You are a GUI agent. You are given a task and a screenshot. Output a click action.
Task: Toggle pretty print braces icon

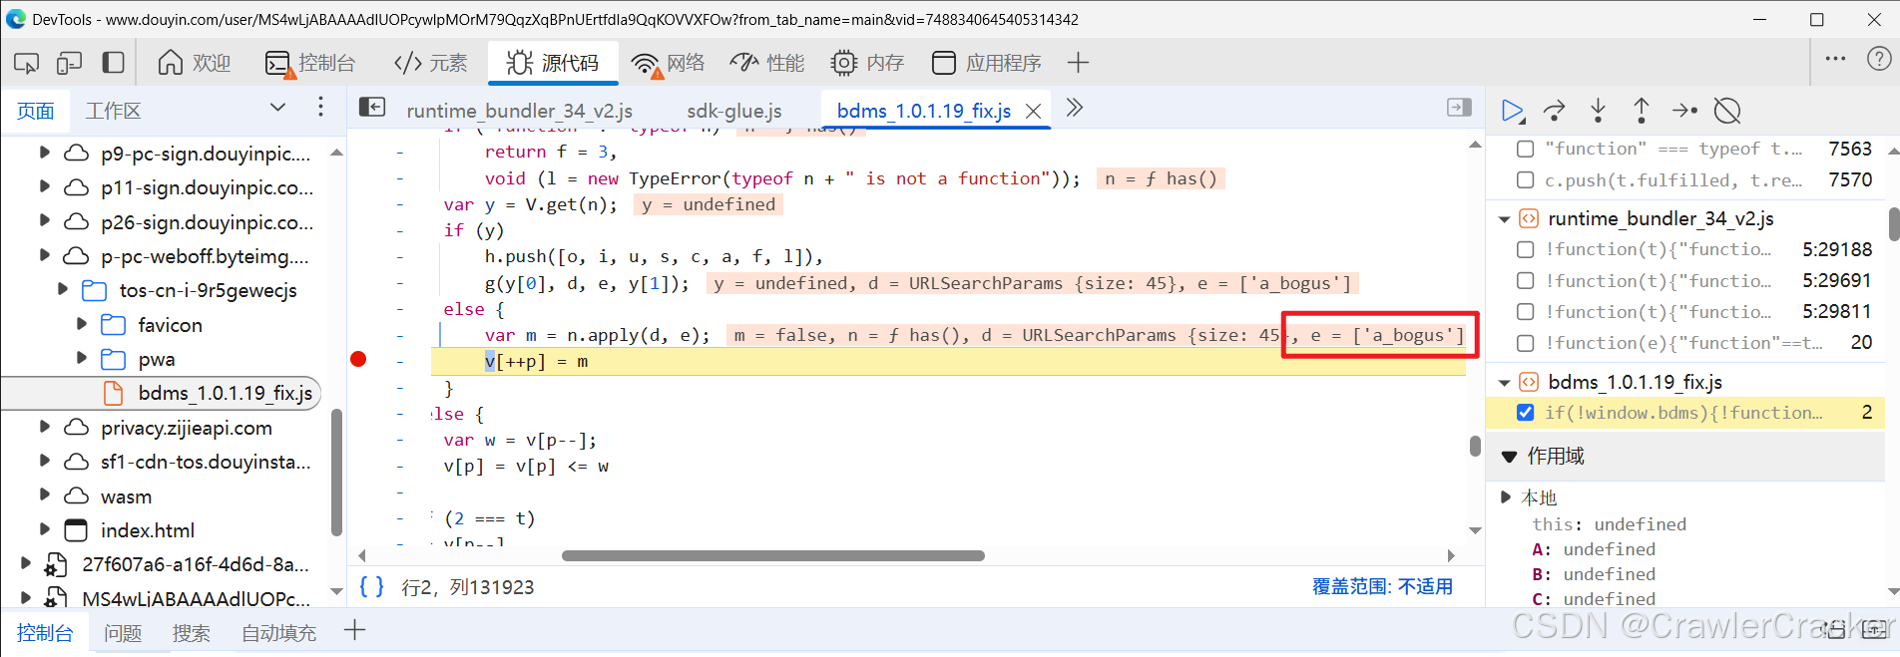(371, 586)
